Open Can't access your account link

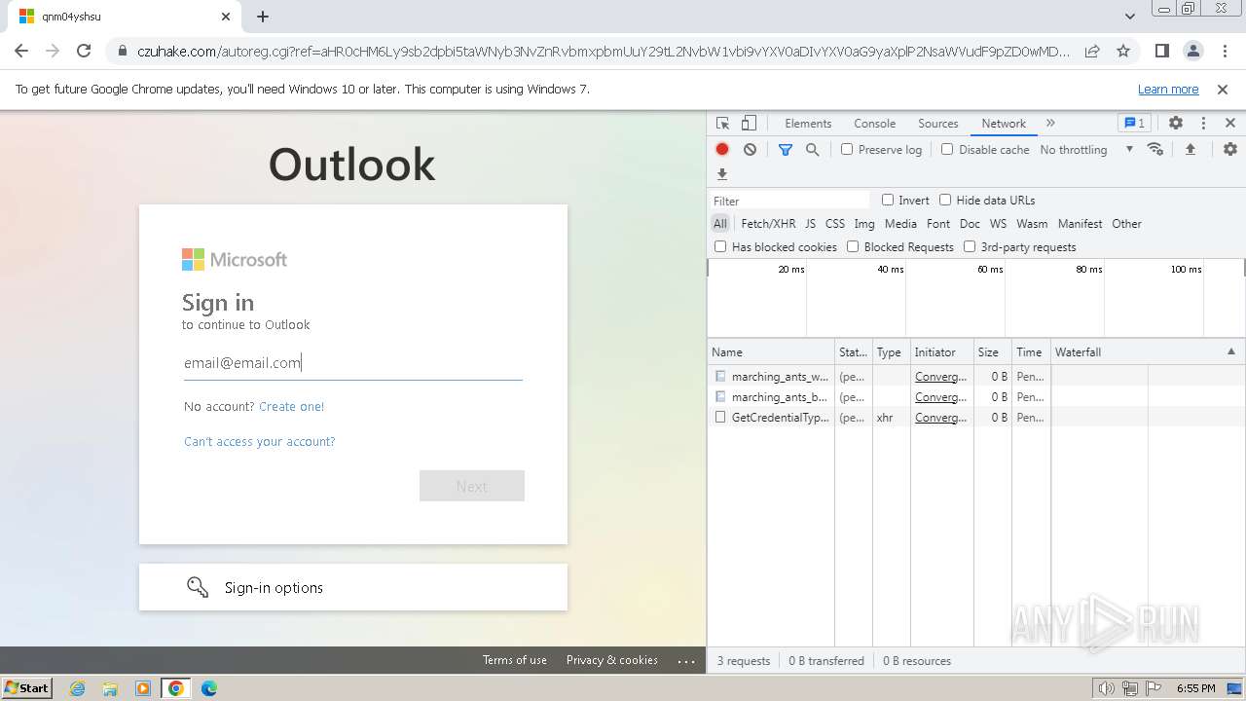pyautogui.click(x=260, y=442)
